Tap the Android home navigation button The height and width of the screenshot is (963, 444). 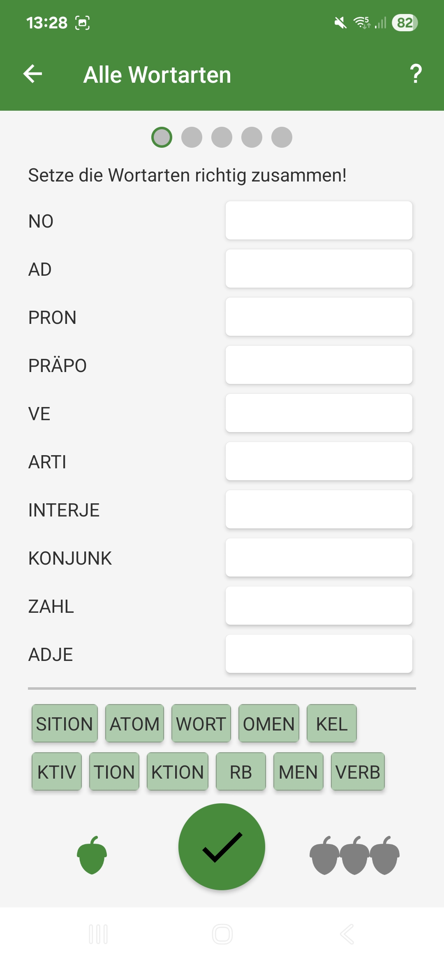(222, 934)
